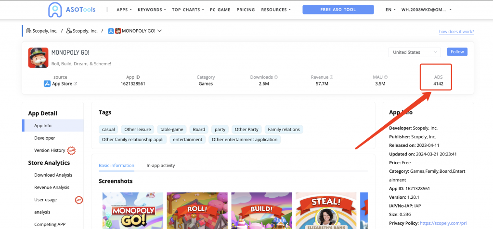Screen dimensions: 493x229
Task: Open the United States country dropdown
Action: coord(414,52)
